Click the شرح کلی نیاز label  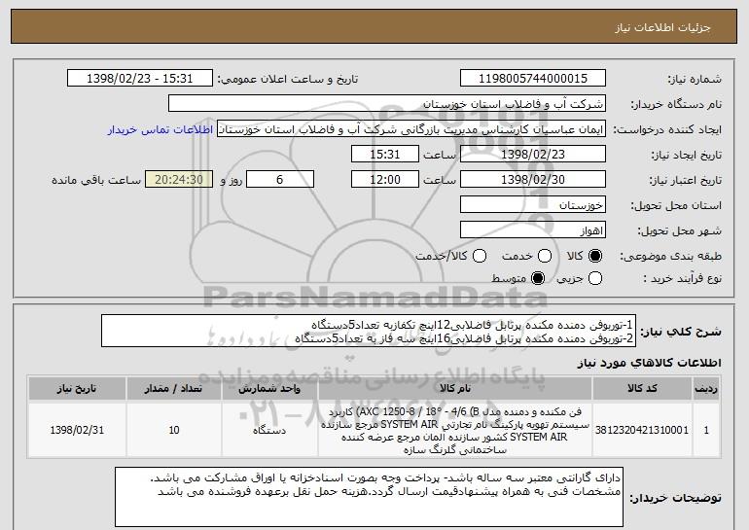[x=681, y=332]
